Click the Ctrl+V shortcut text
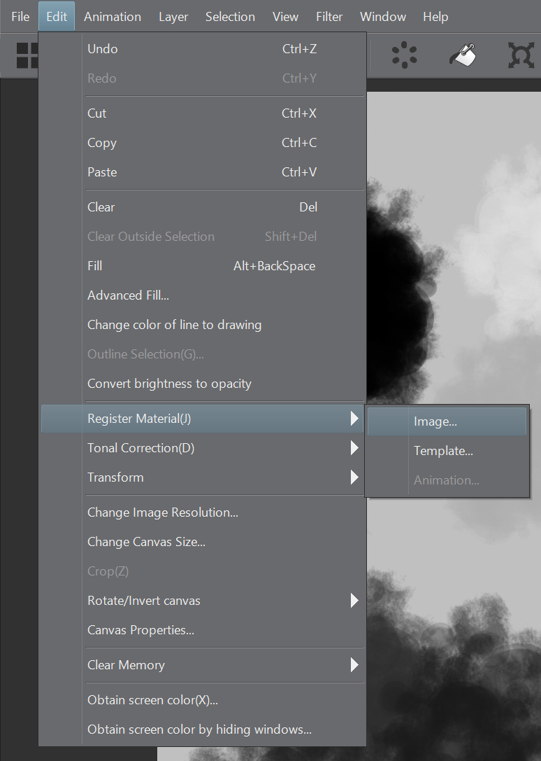541x761 pixels. (299, 172)
